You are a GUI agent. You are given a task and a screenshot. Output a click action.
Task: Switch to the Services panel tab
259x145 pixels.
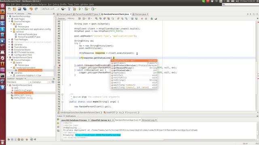21,14
